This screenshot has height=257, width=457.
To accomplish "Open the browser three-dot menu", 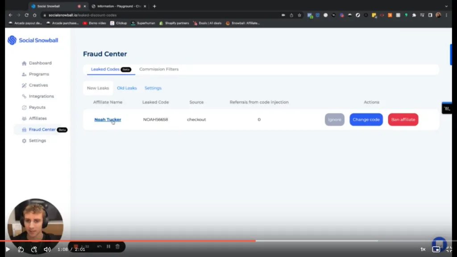I will (x=446, y=15).
